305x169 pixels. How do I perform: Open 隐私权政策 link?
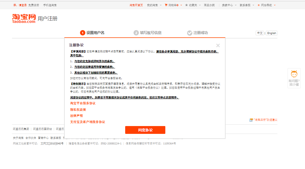(x=78, y=110)
